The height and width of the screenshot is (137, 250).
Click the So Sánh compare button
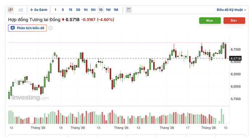click(39, 10)
